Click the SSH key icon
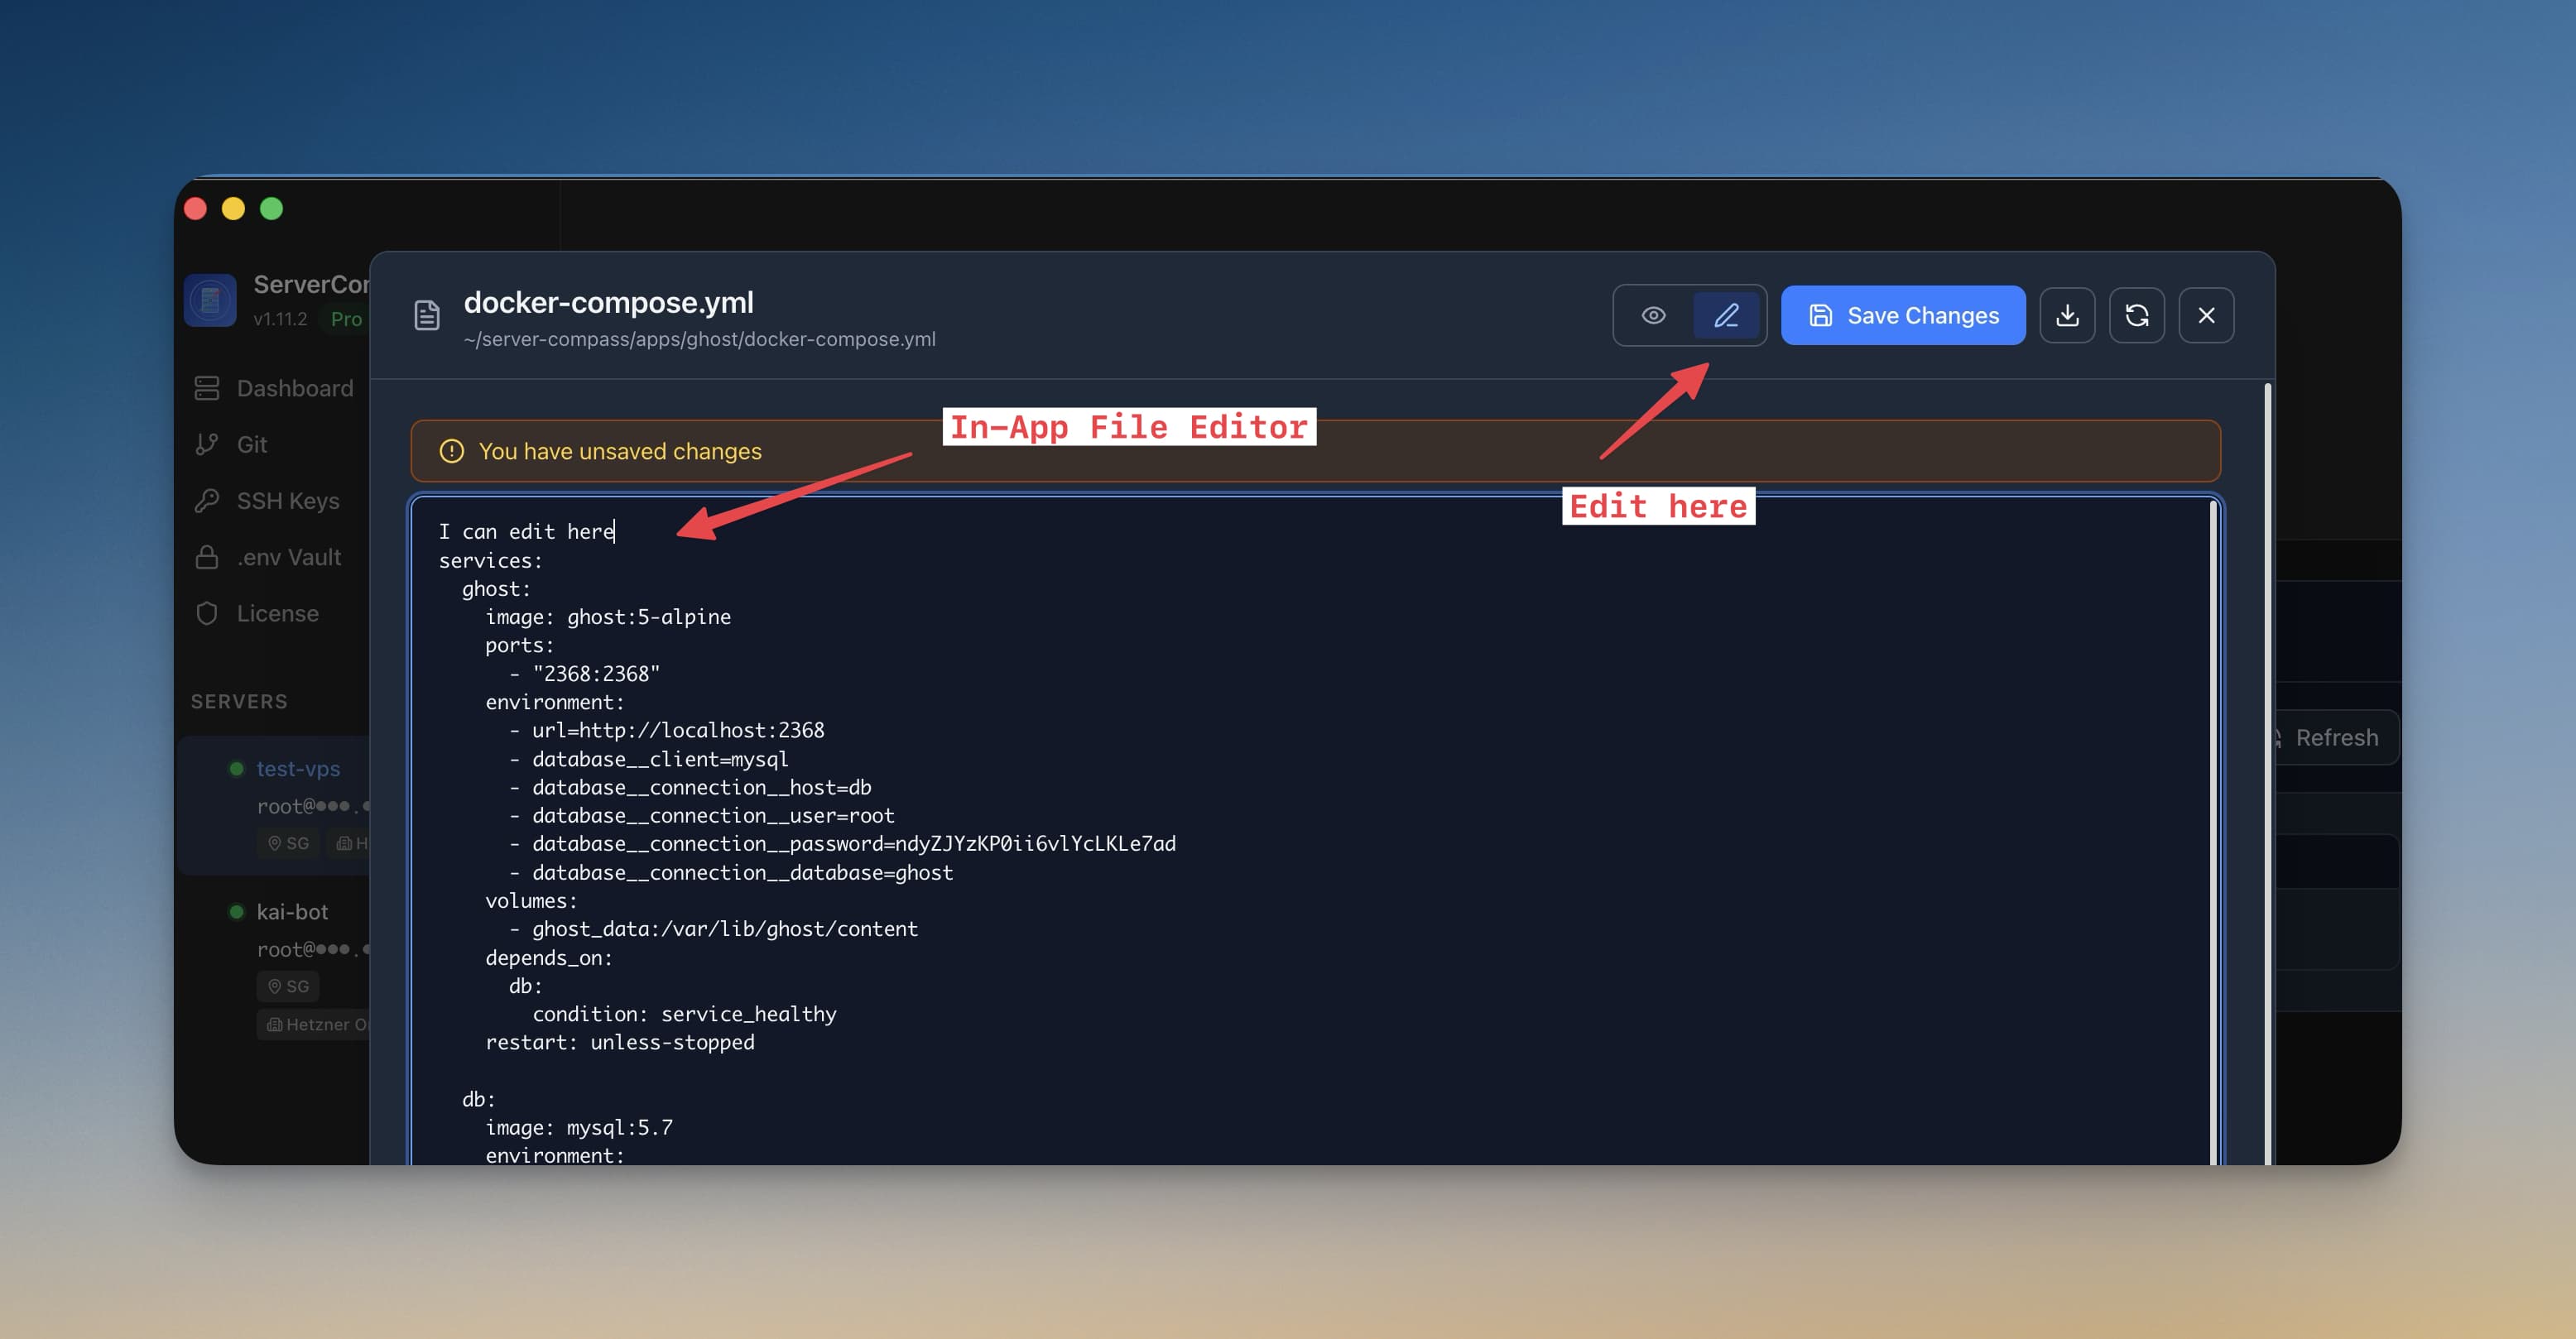 (207, 501)
